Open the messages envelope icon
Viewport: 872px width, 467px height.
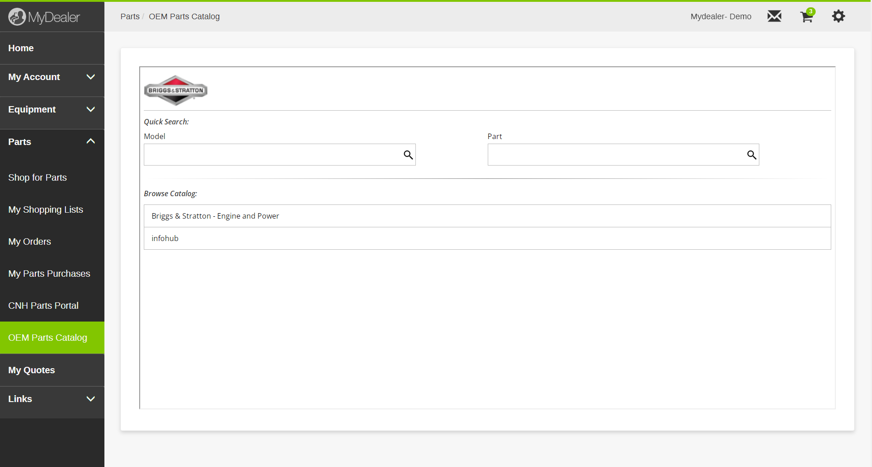[x=774, y=16]
